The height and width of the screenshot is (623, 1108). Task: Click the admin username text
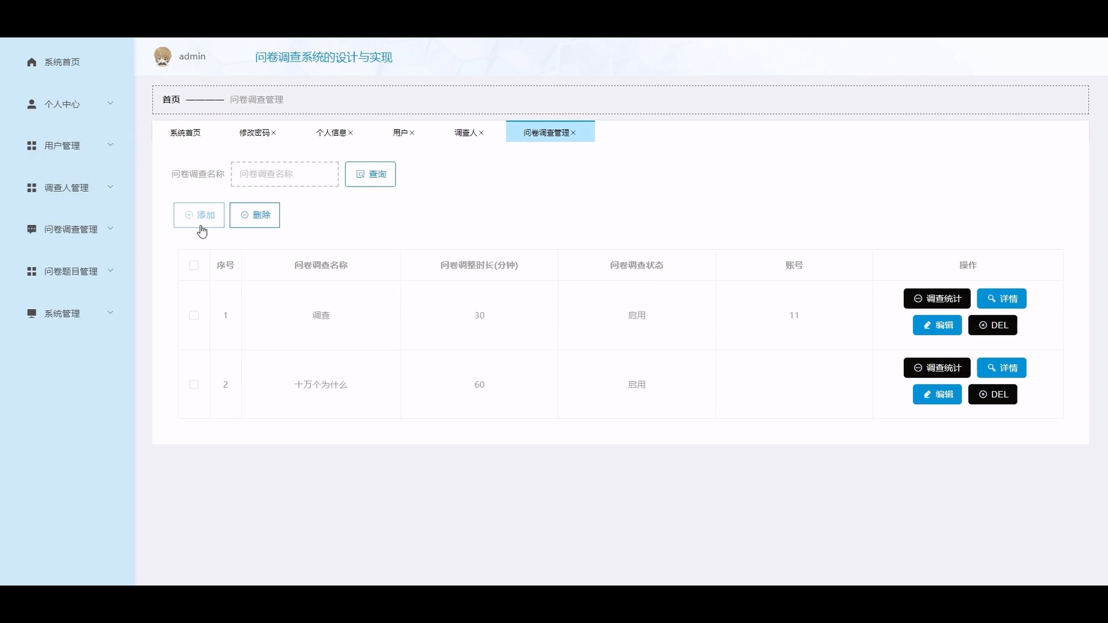(192, 56)
